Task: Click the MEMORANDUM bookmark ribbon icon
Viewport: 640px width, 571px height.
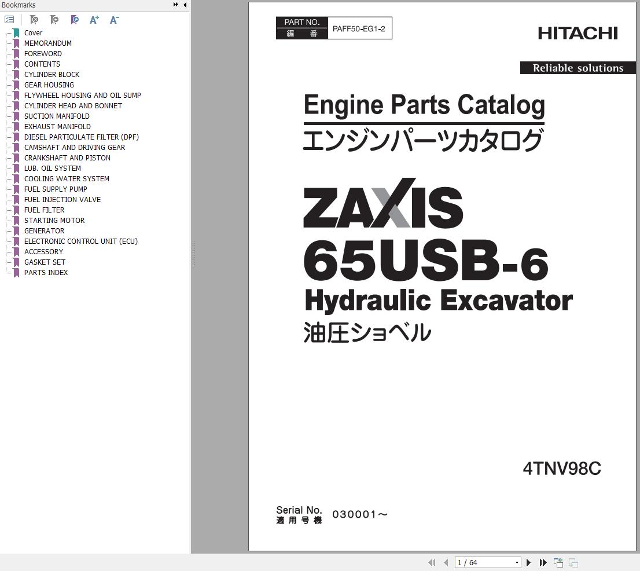Action: (16, 43)
